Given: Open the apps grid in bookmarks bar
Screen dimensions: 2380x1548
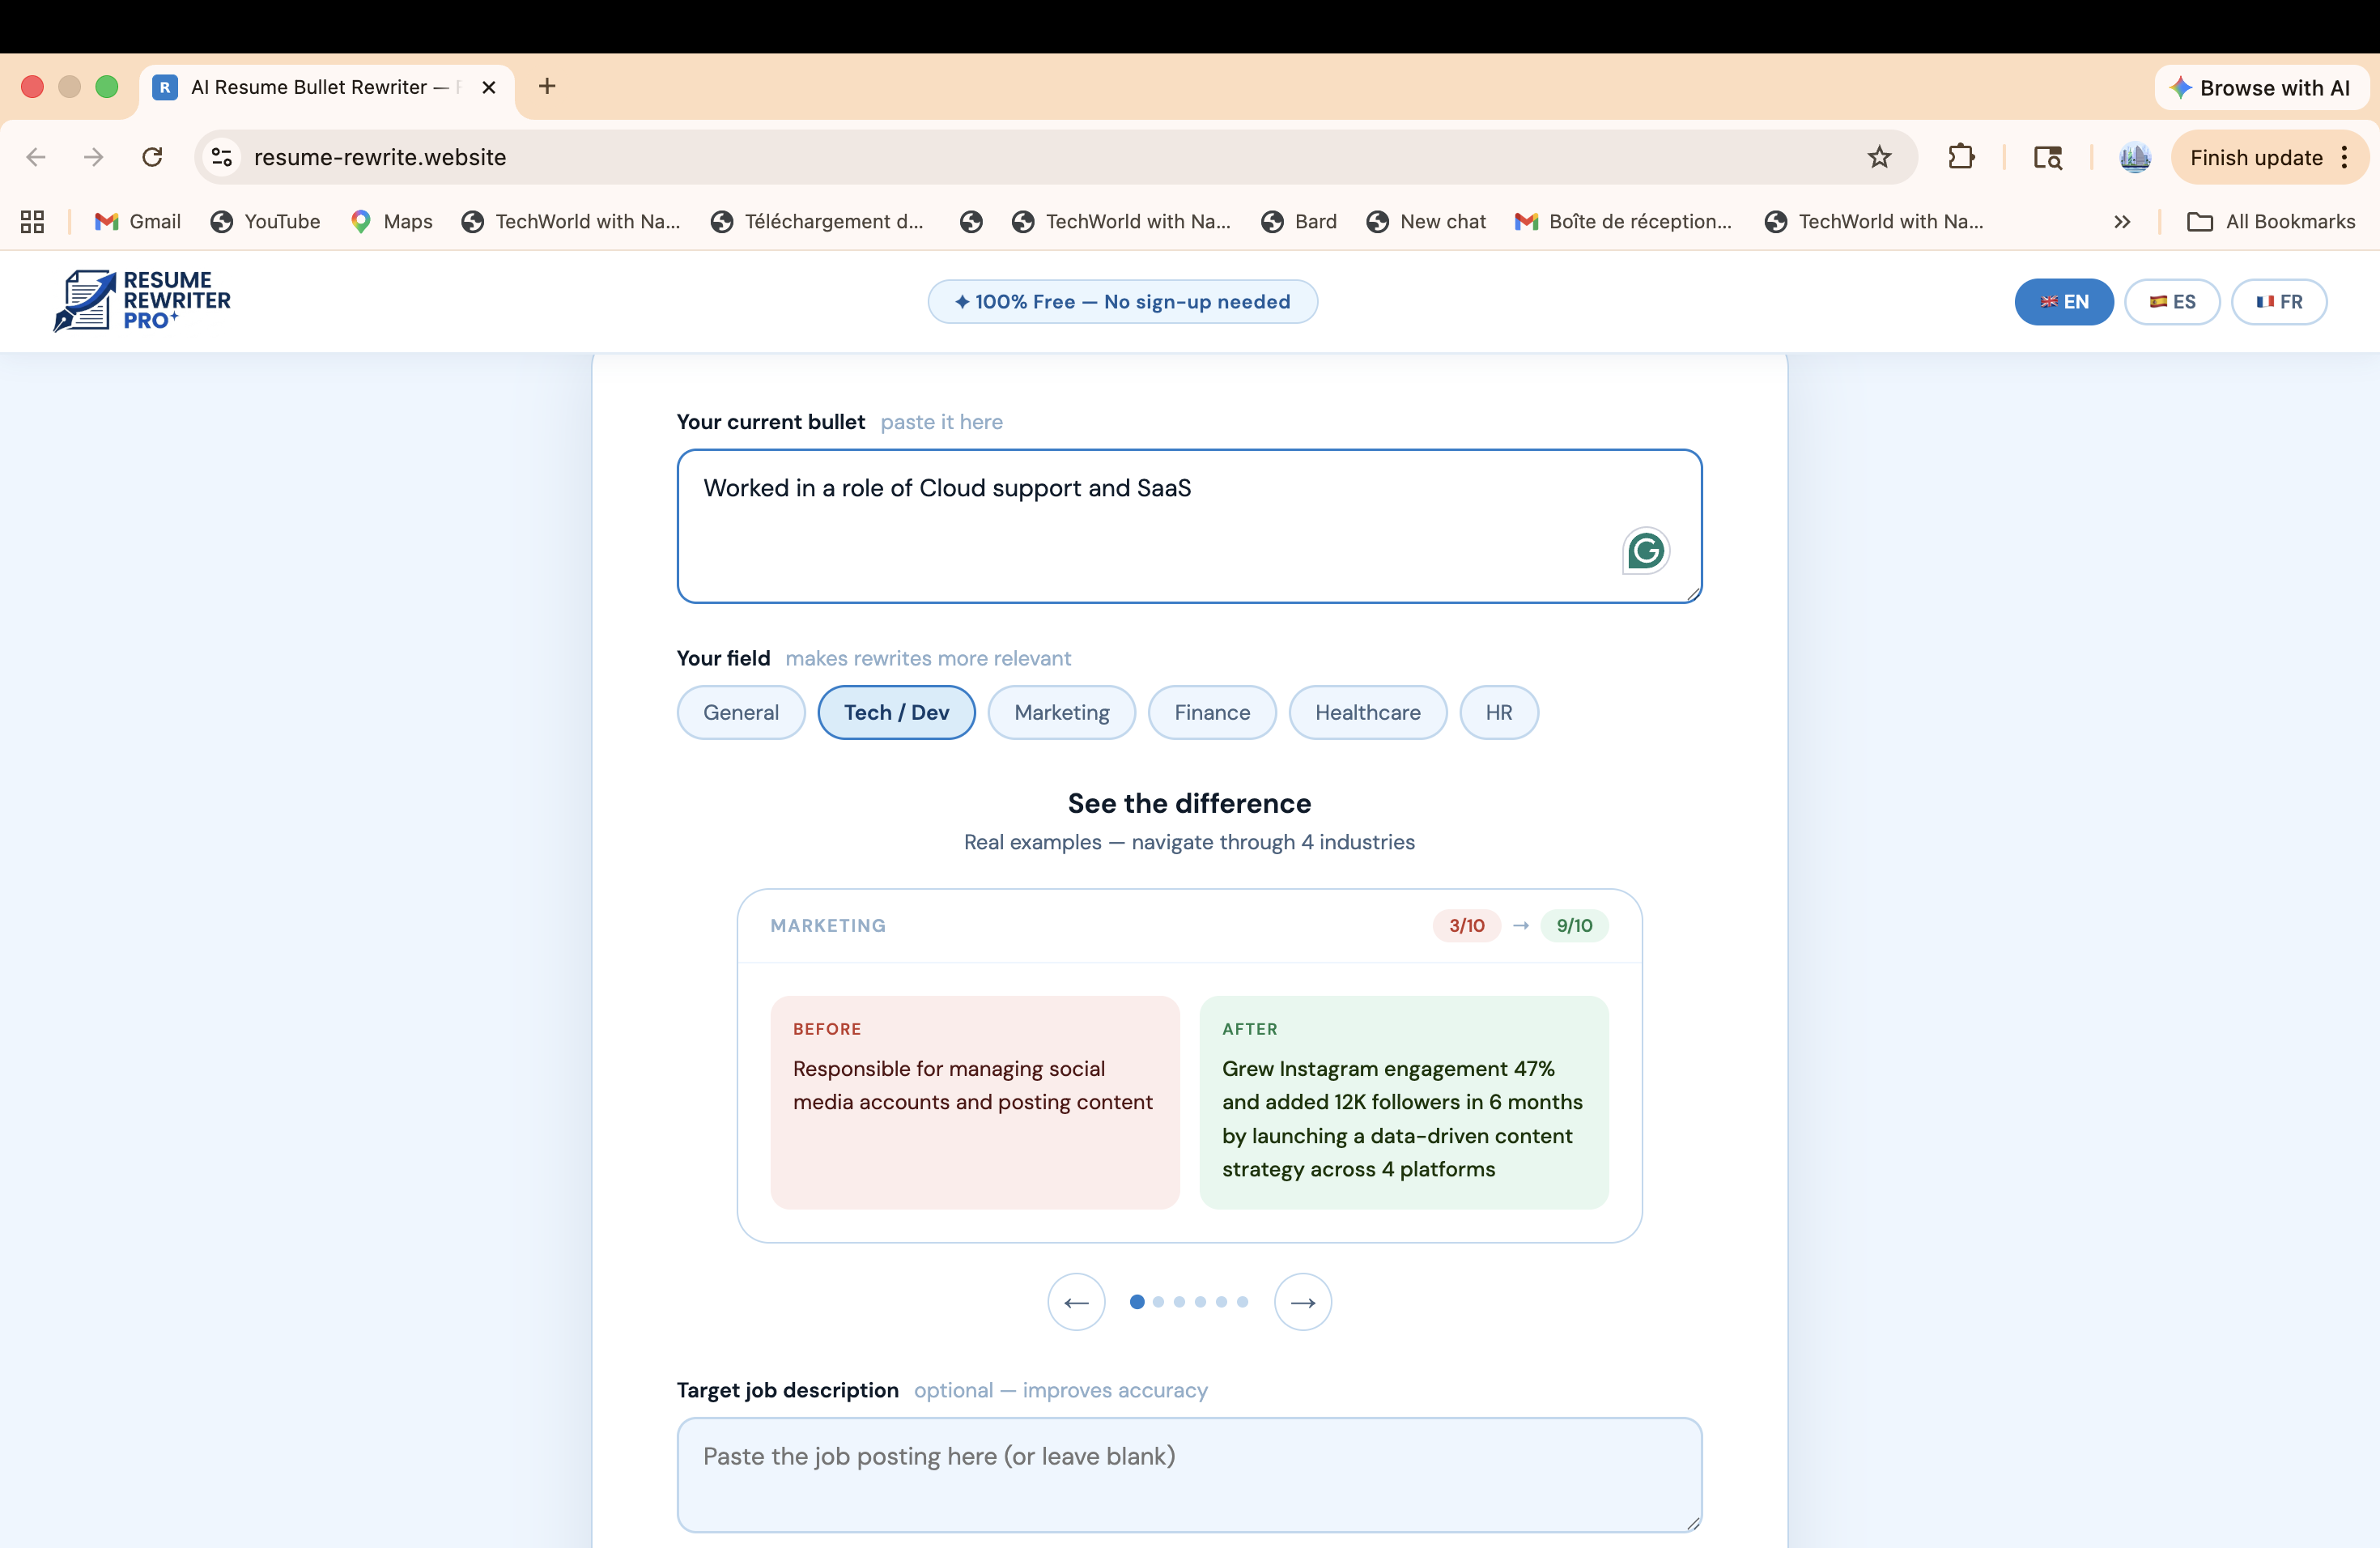Looking at the screenshot, I should pyautogui.click(x=32, y=221).
